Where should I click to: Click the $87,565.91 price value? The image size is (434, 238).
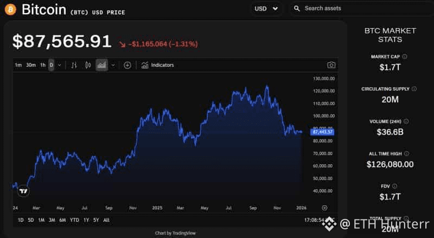[x=62, y=42]
